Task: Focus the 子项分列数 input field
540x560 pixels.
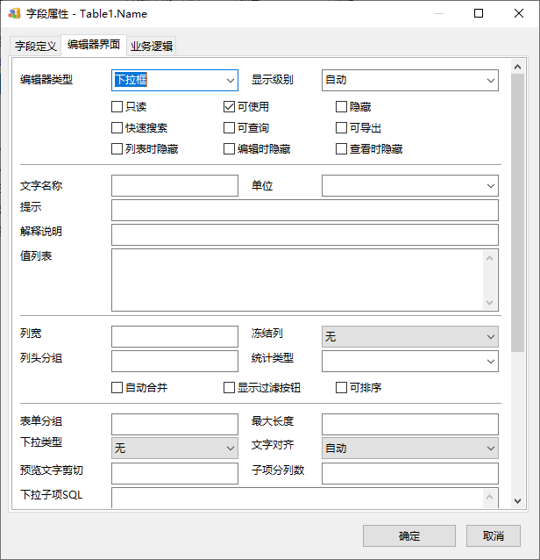Action: tap(409, 473)
